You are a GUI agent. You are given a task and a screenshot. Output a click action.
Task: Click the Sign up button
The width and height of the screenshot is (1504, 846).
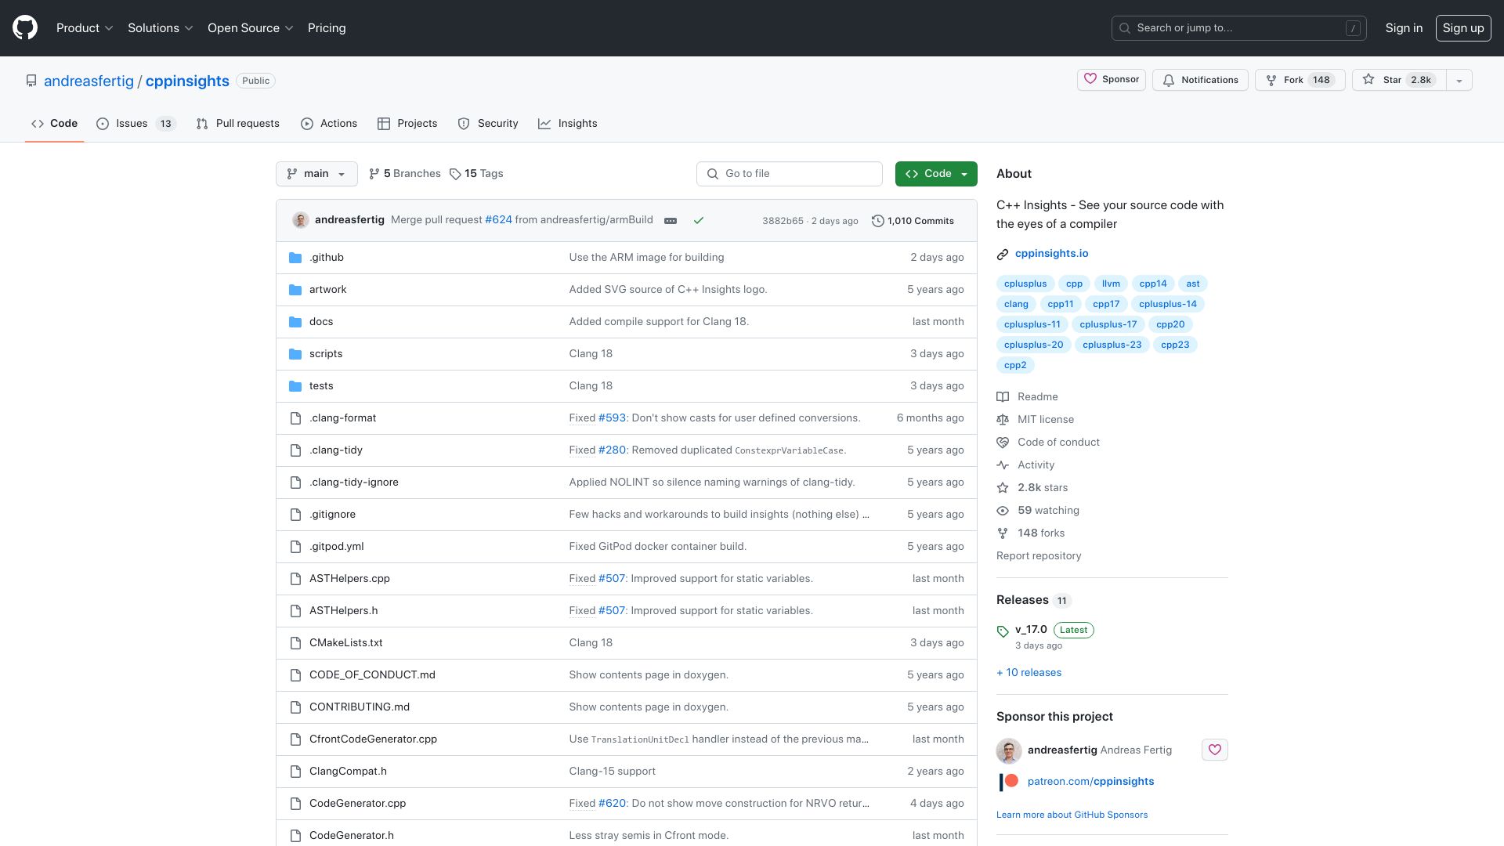1463,28
